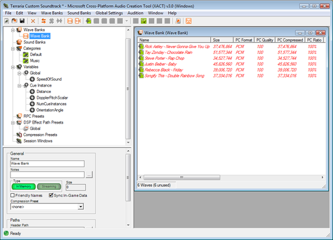
Task: Click the properties panel scroll down arrow
Action: pyautogui.click(x=128, y=225)
